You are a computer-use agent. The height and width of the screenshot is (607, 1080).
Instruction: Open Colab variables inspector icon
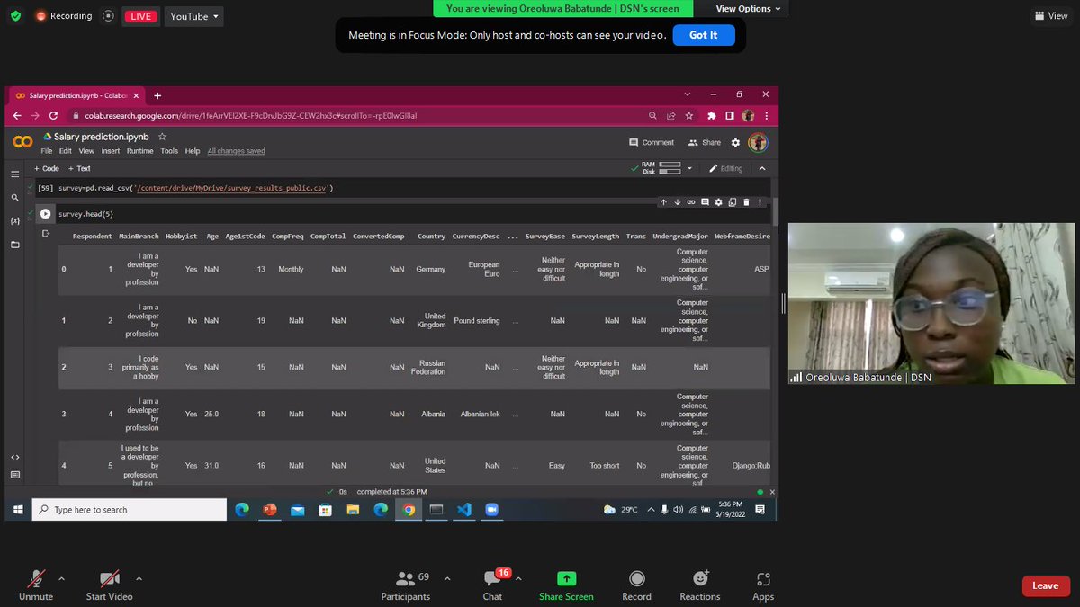point(14,220)
